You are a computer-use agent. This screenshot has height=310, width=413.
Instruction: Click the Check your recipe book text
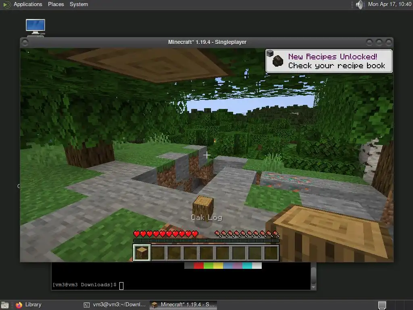click(337, 66)
